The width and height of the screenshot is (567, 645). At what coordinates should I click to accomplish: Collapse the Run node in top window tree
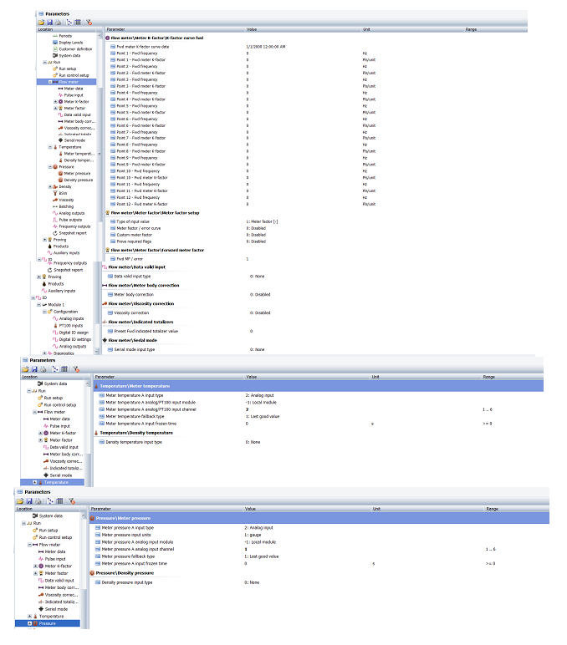(x=45, y=62)
